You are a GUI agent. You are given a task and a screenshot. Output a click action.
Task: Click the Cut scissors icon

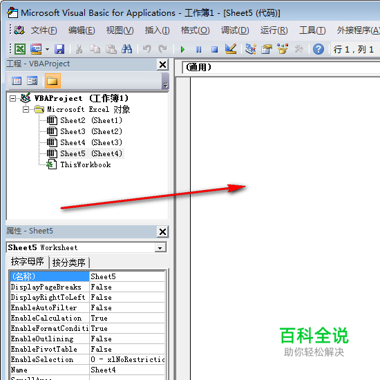tap(79, 49)
